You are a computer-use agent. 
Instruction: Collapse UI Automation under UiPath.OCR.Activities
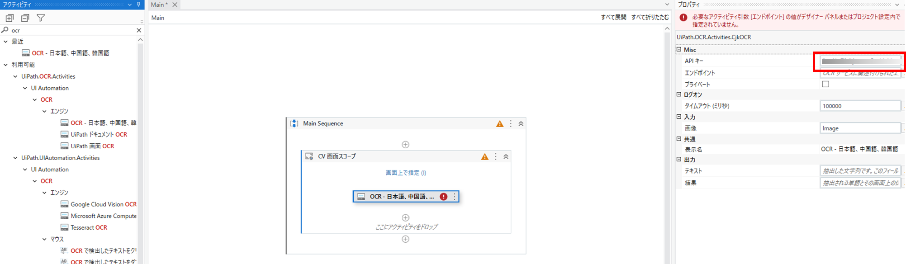click(x=25, y=88)
